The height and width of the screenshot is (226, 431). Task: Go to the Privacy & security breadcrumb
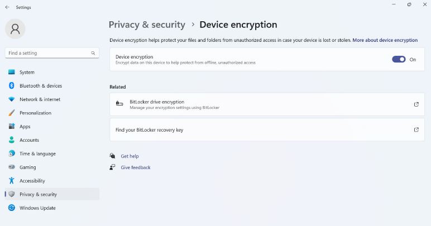pyautogui.click(x=147, y=25)
